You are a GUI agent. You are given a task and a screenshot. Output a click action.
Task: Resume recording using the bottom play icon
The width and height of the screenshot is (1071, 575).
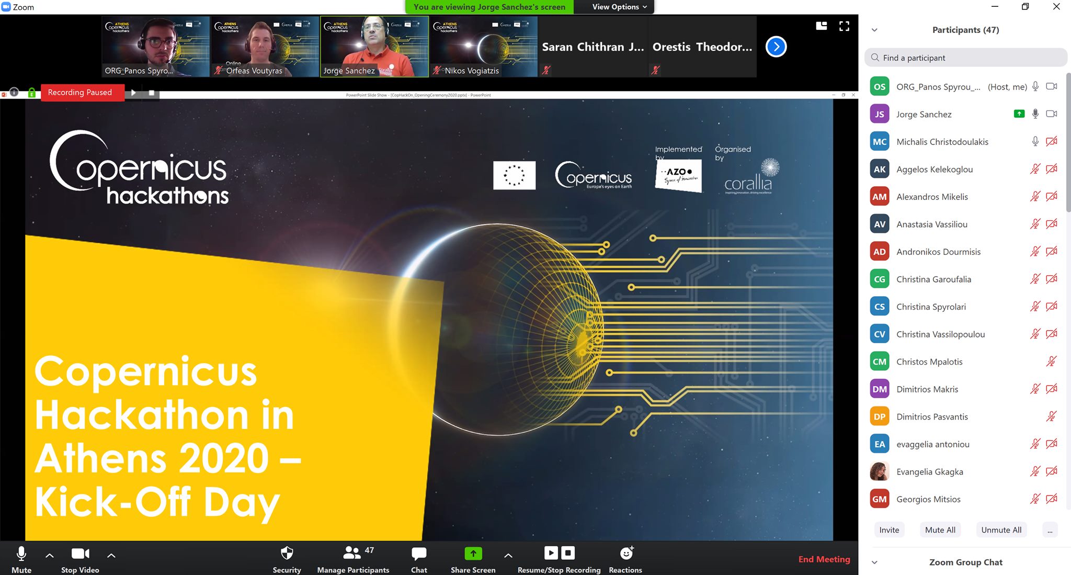[551, 553]
